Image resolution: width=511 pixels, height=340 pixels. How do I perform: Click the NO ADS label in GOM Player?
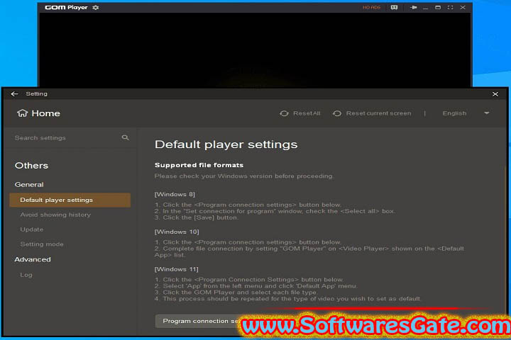pos(371,8)
